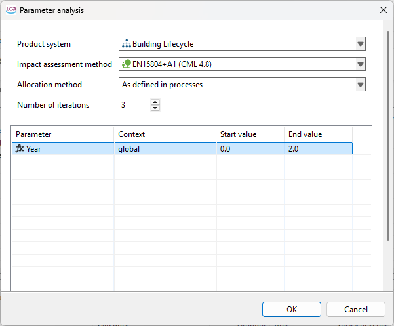Open the Allocation method dropdown arrow

pos(360,85)
